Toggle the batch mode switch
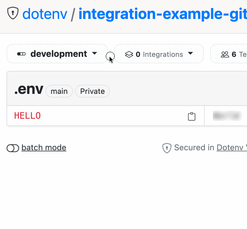The height and width of the screenshot is (229, 247). pyautogui.click(x=13, y=148)
